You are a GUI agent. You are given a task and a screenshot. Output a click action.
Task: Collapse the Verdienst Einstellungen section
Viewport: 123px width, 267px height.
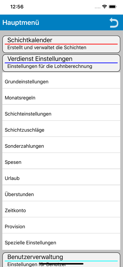(61, 63)
